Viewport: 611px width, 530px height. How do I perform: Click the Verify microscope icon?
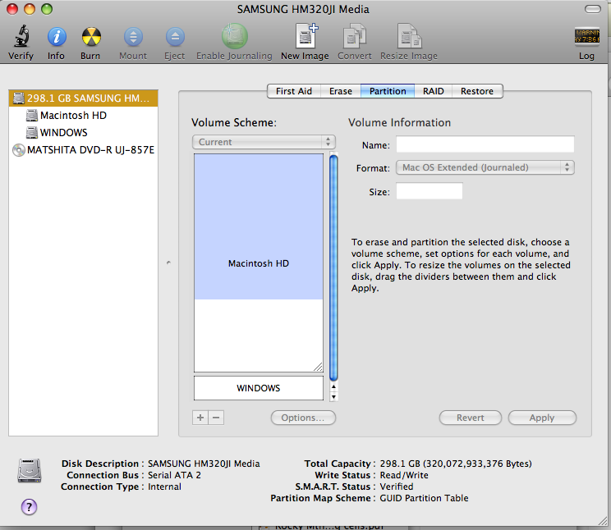pyautogui.click(x=21, y=36)
